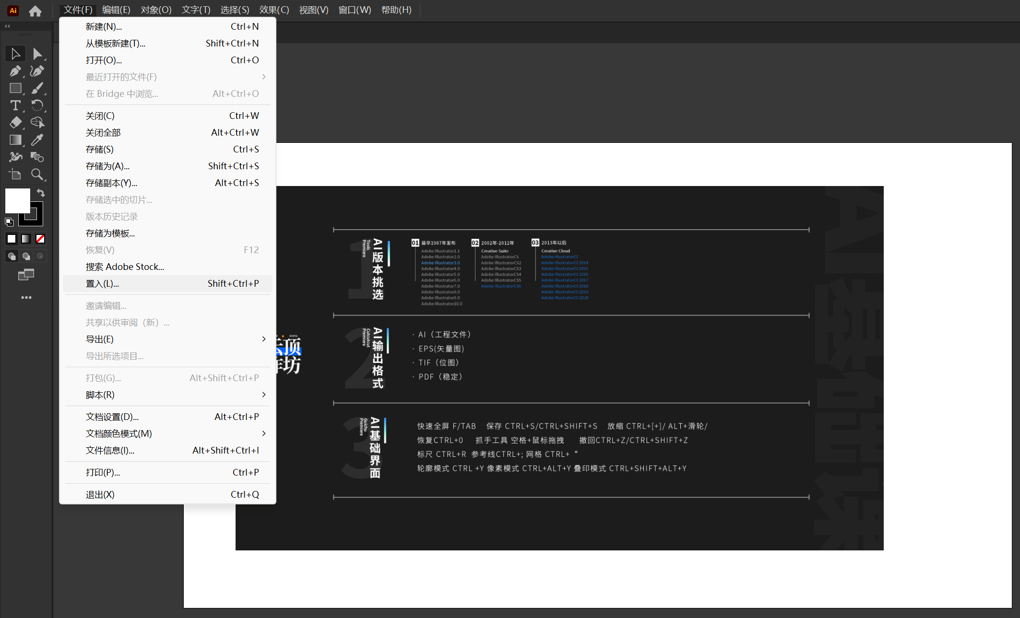Choose 存储为(A)... menu entry
This screenshot has height=618, width=1020.
(x=167, y=166)
